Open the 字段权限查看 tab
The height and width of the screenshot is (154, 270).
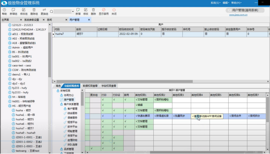click(x=108, y=86)
